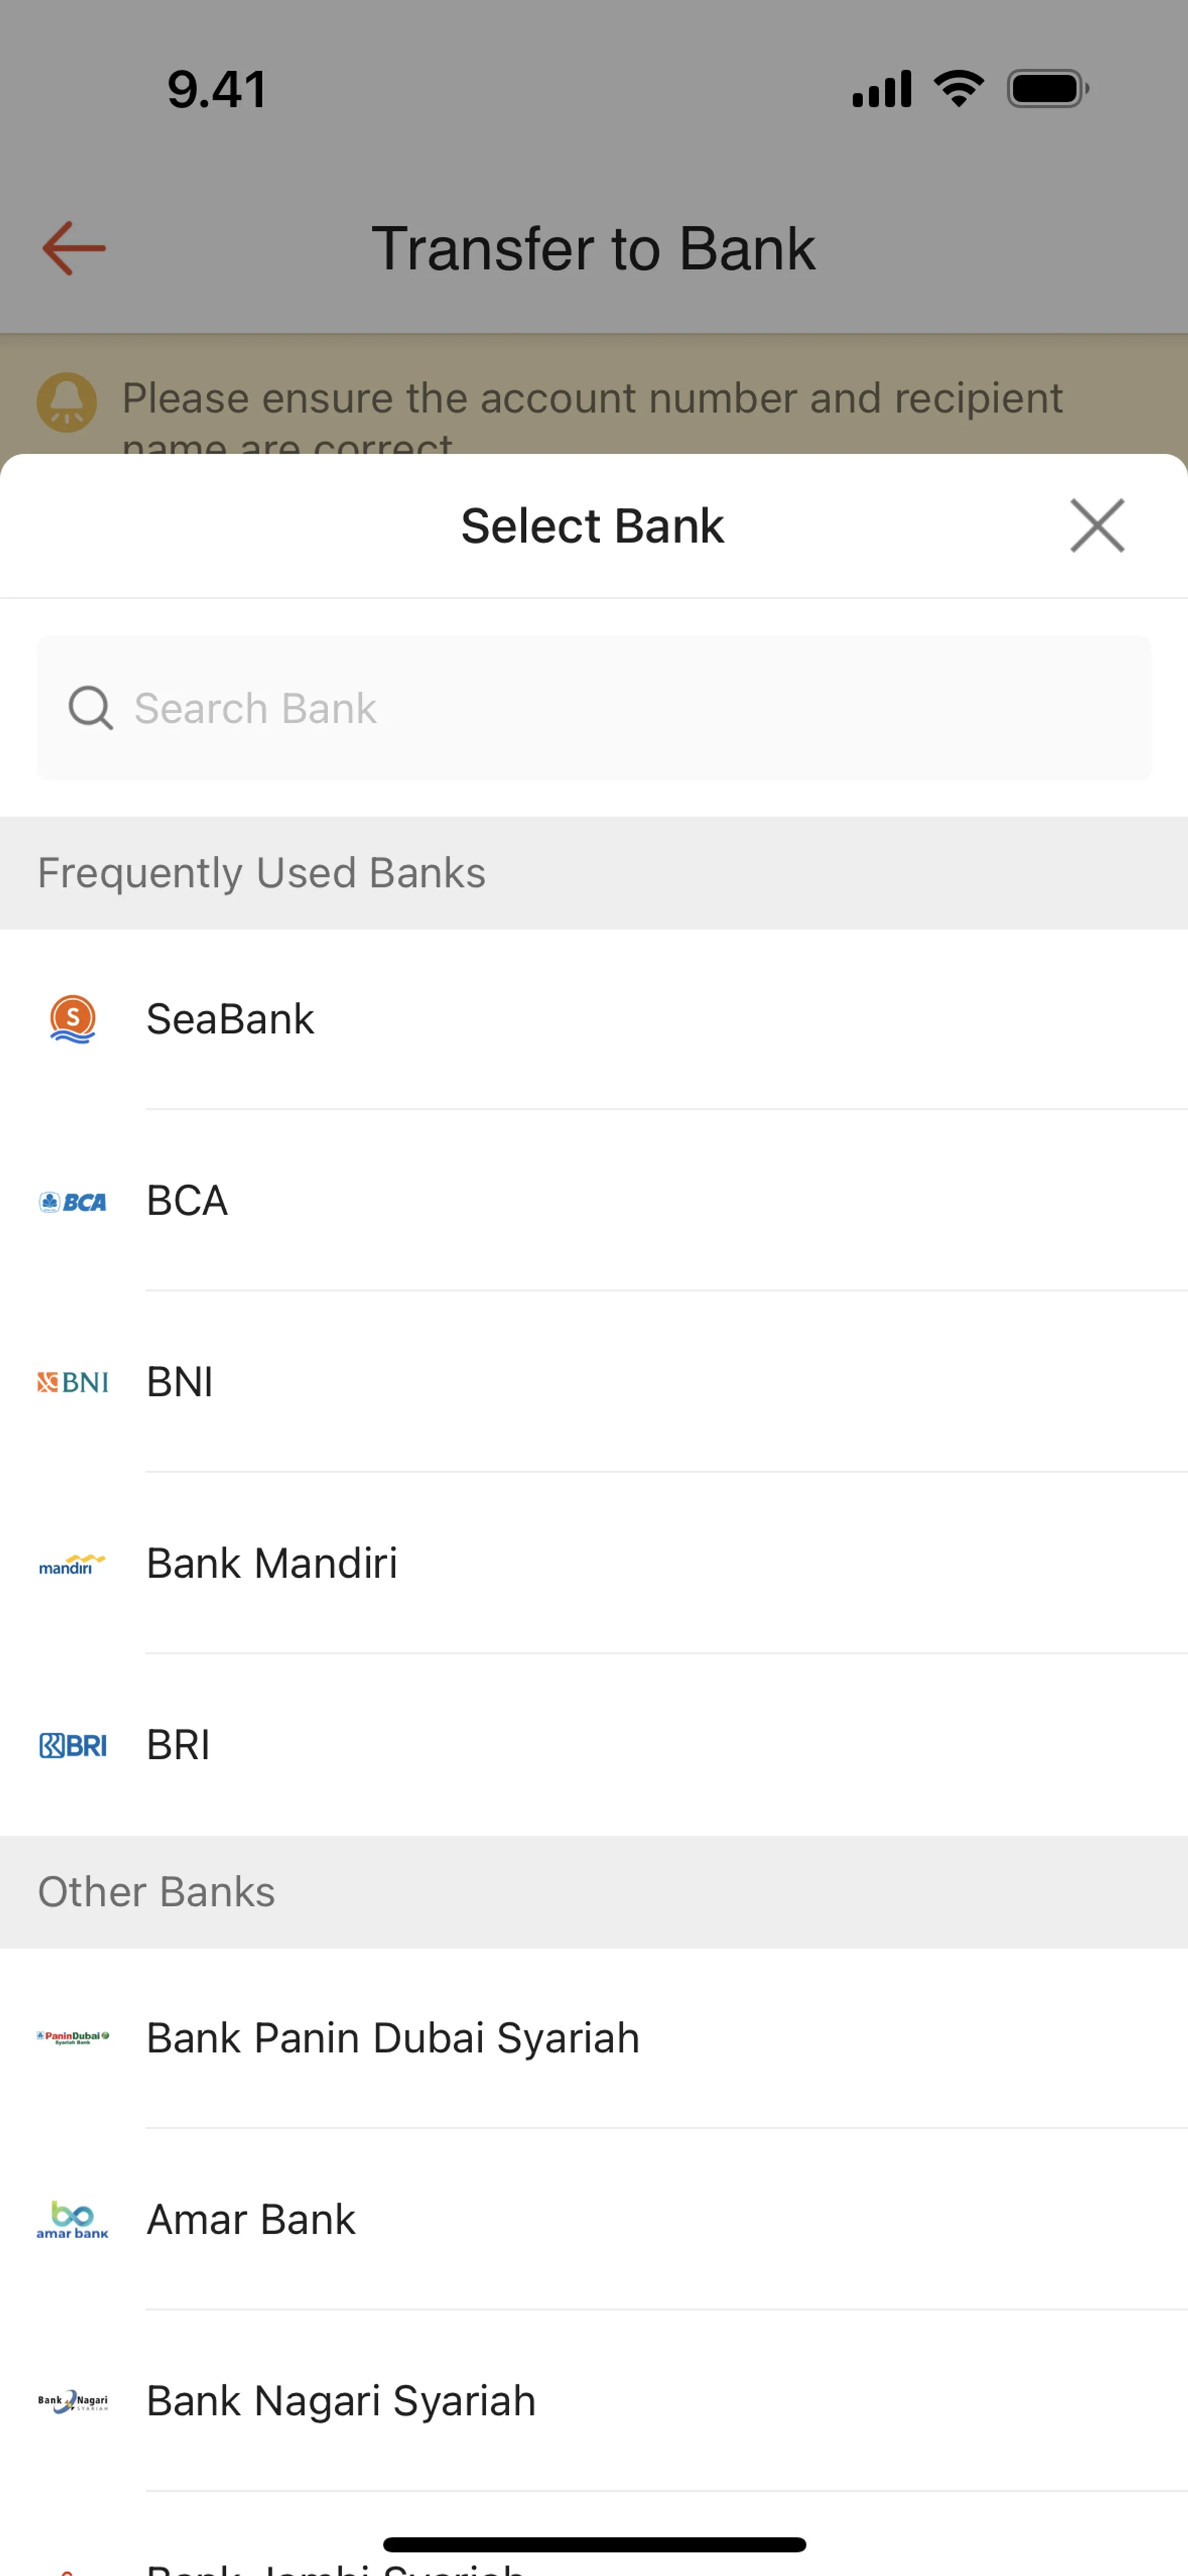
Task: Tap the Mandiri logo icon
Action: (73, 1564)
